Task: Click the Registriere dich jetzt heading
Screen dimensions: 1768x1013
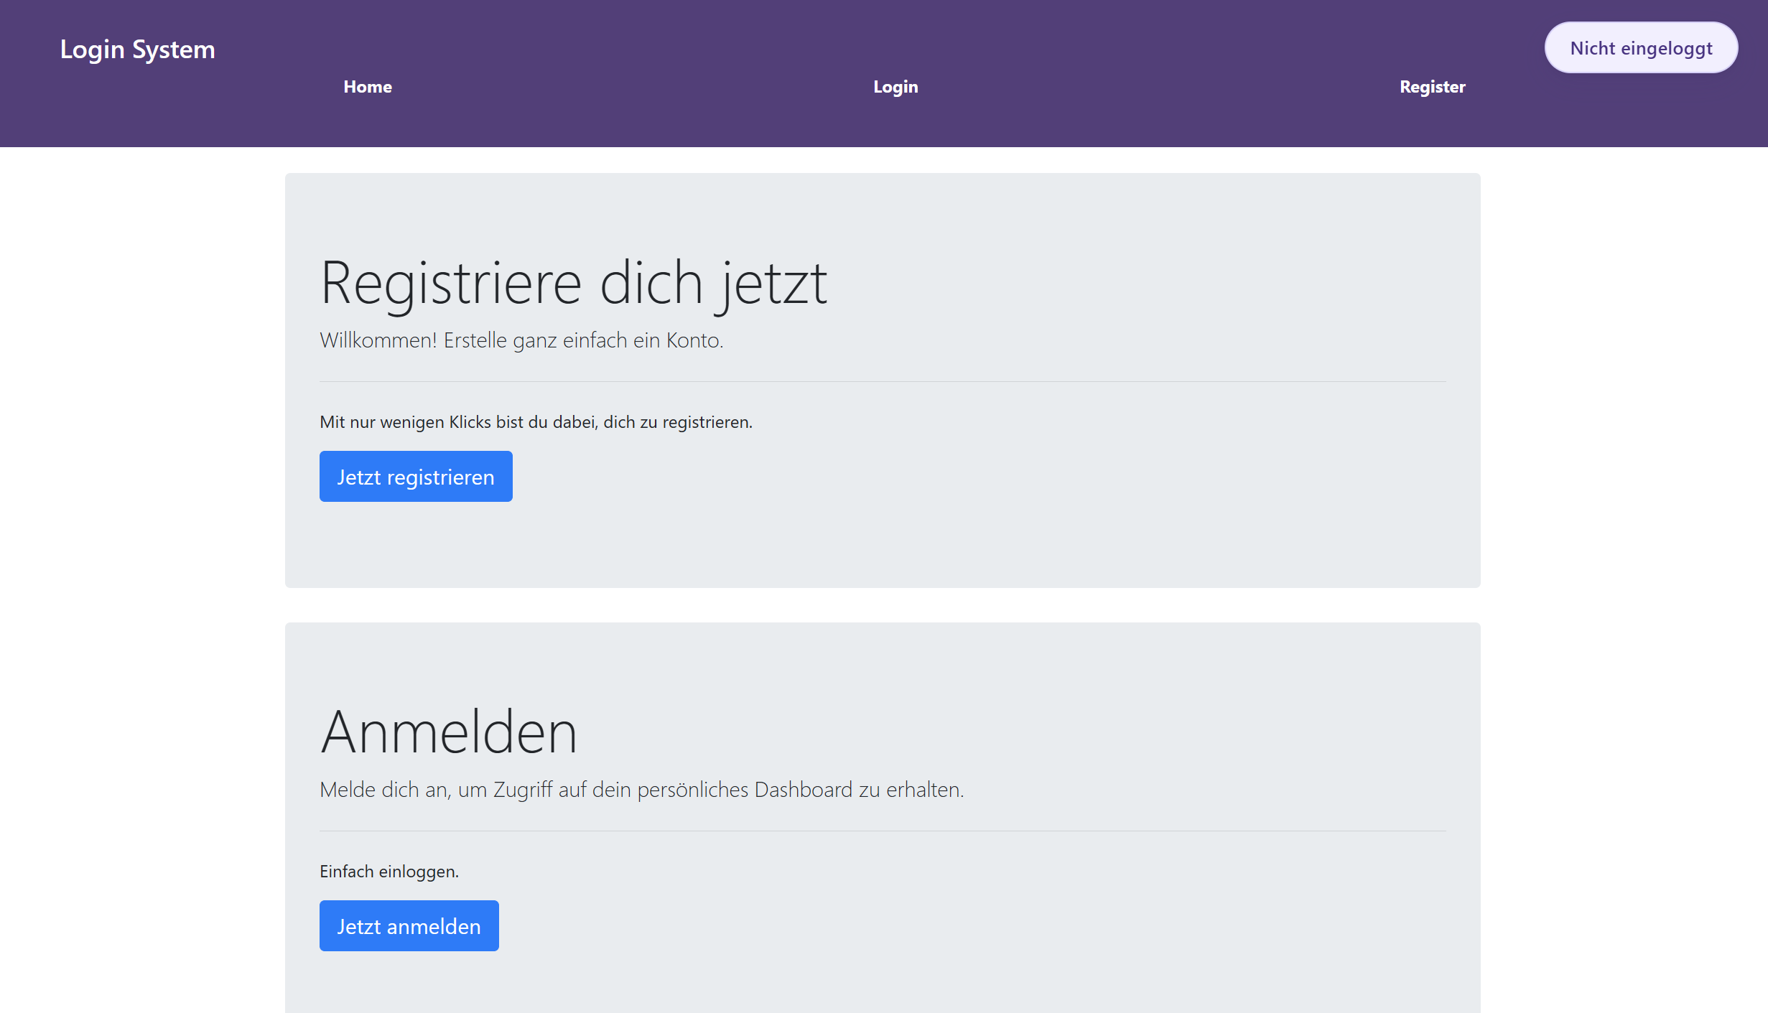Action: (x=574, y=283)
